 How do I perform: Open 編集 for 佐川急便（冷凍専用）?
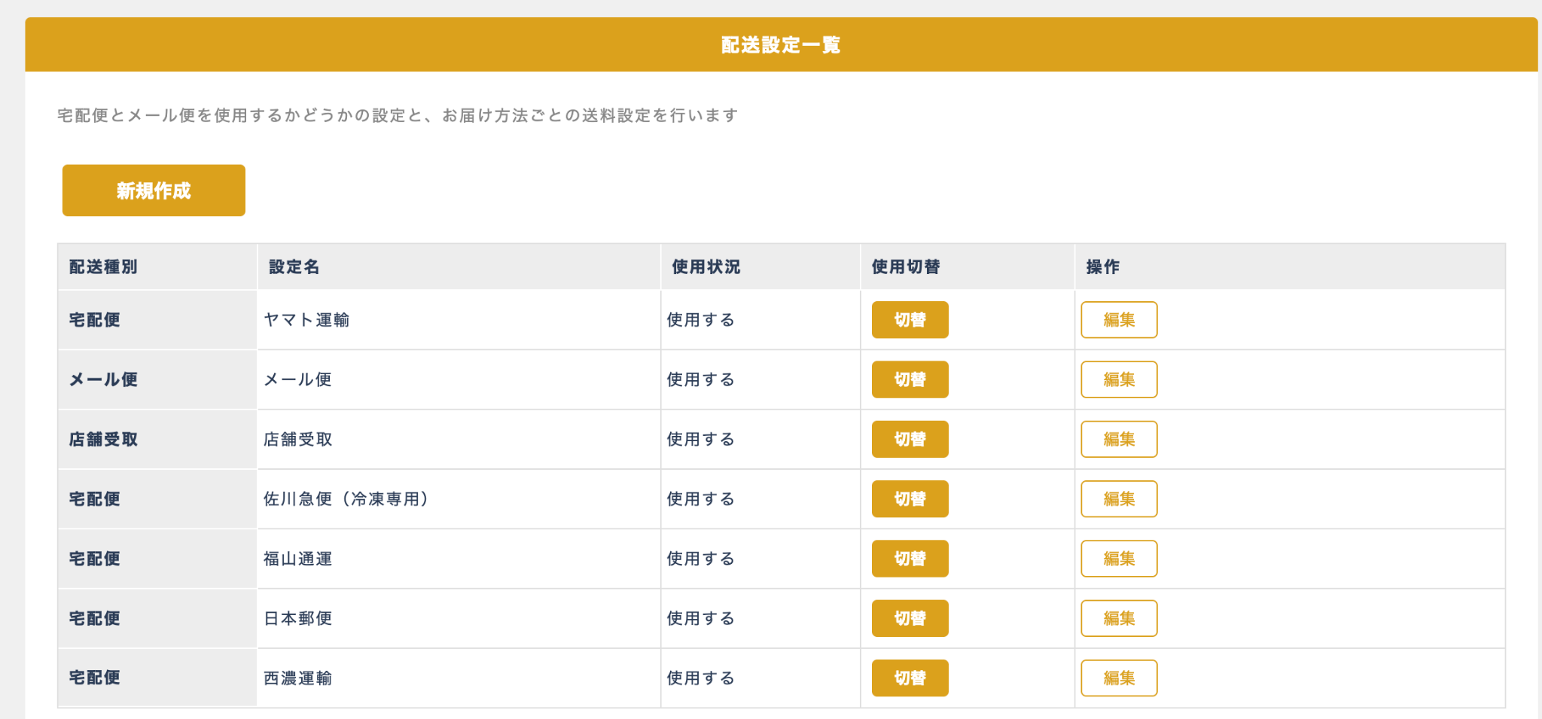[x=1118, y=499]
